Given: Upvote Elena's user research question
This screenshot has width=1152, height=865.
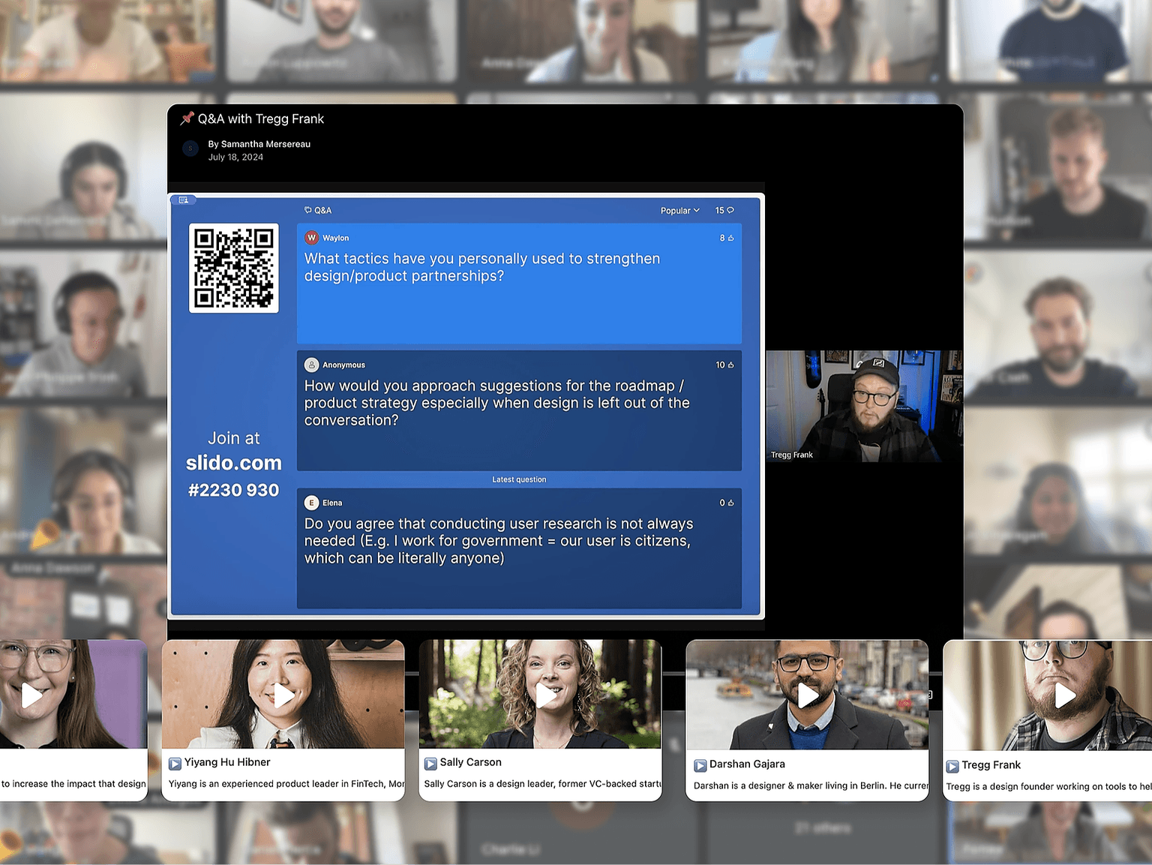Looking at the screenshot, I should pyautogui.click(x=730, y=503).
